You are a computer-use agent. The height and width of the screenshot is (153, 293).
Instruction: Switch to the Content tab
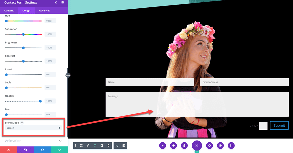click(x=9, y=10)
